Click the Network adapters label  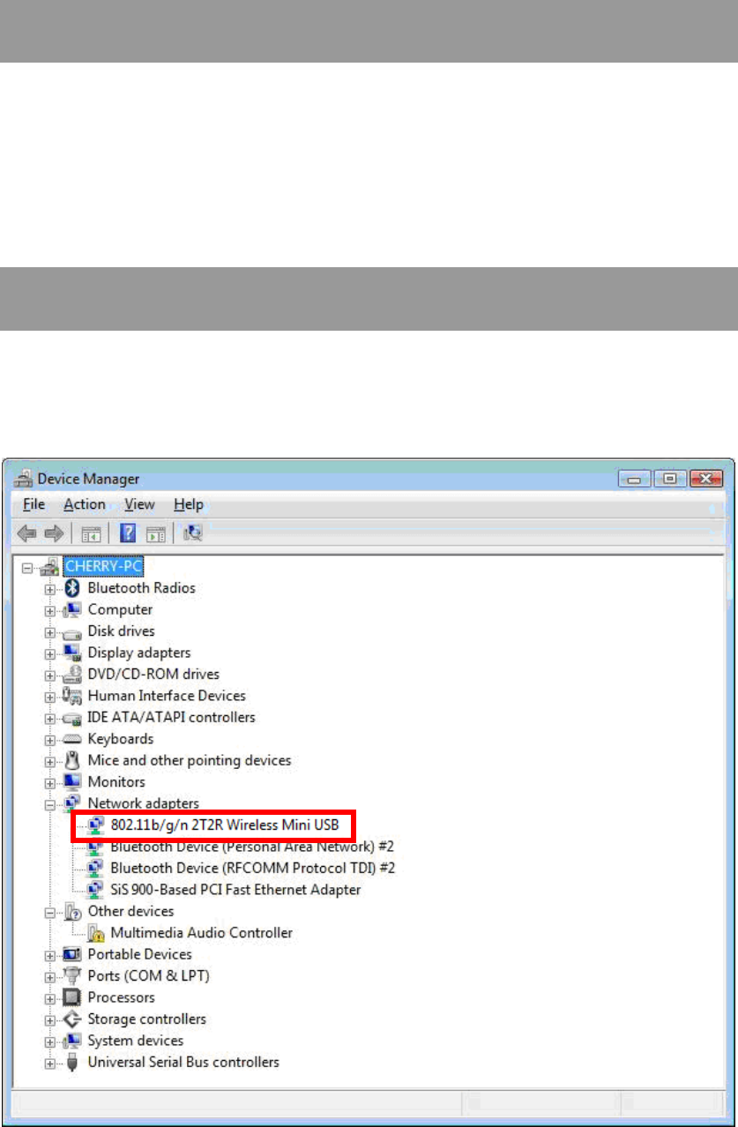click(x=143, y=803)
